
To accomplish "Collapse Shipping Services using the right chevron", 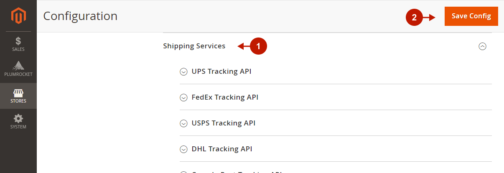I will click(x=482, y=46).
